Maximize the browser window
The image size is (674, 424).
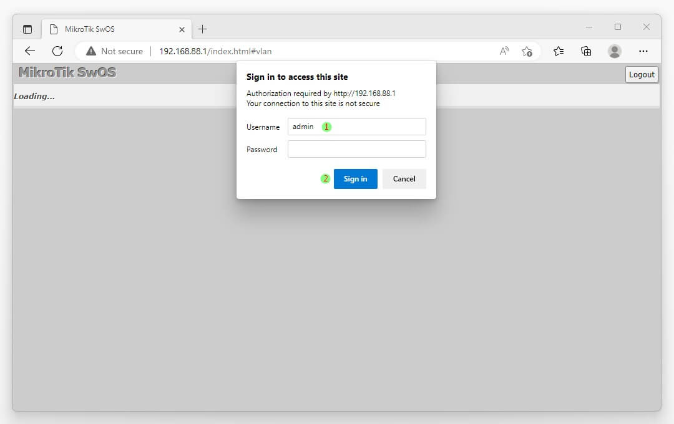tap(618, 27)
